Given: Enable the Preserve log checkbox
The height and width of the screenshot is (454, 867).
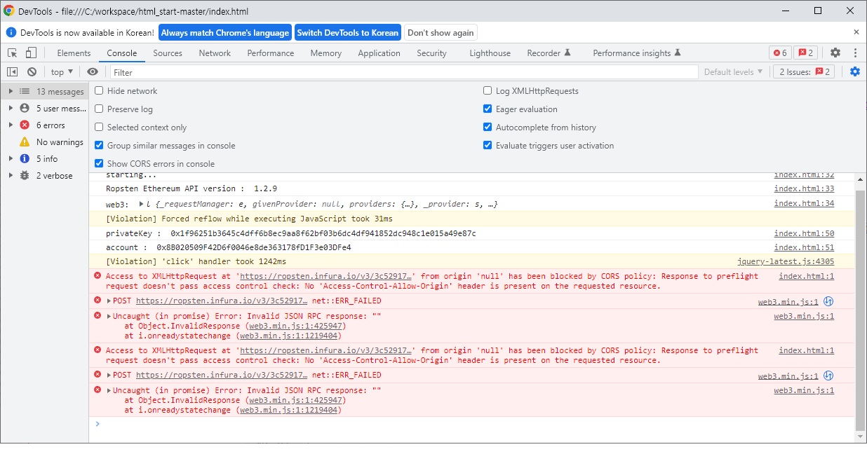Looking at the screenshot, I should coord(99,109).
